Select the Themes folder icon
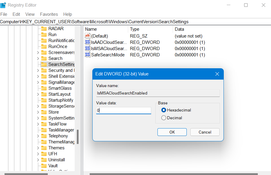The width and height of the screenshot is (271, 175). point(44,148)
